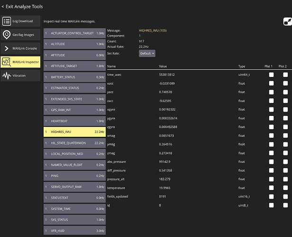Select the GPS_RAW_INT message
Image resolution: width=292 pixels, height=237 pixels.
(x=74, y=110)
